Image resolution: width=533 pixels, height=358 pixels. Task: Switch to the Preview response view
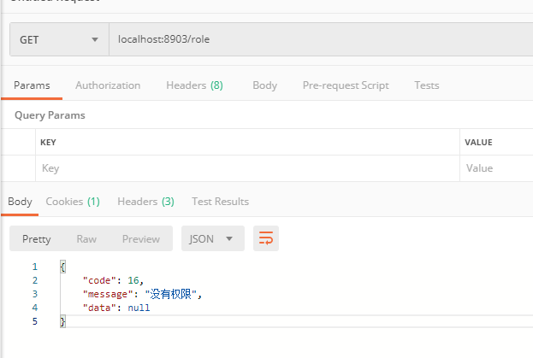pos(141,239)
